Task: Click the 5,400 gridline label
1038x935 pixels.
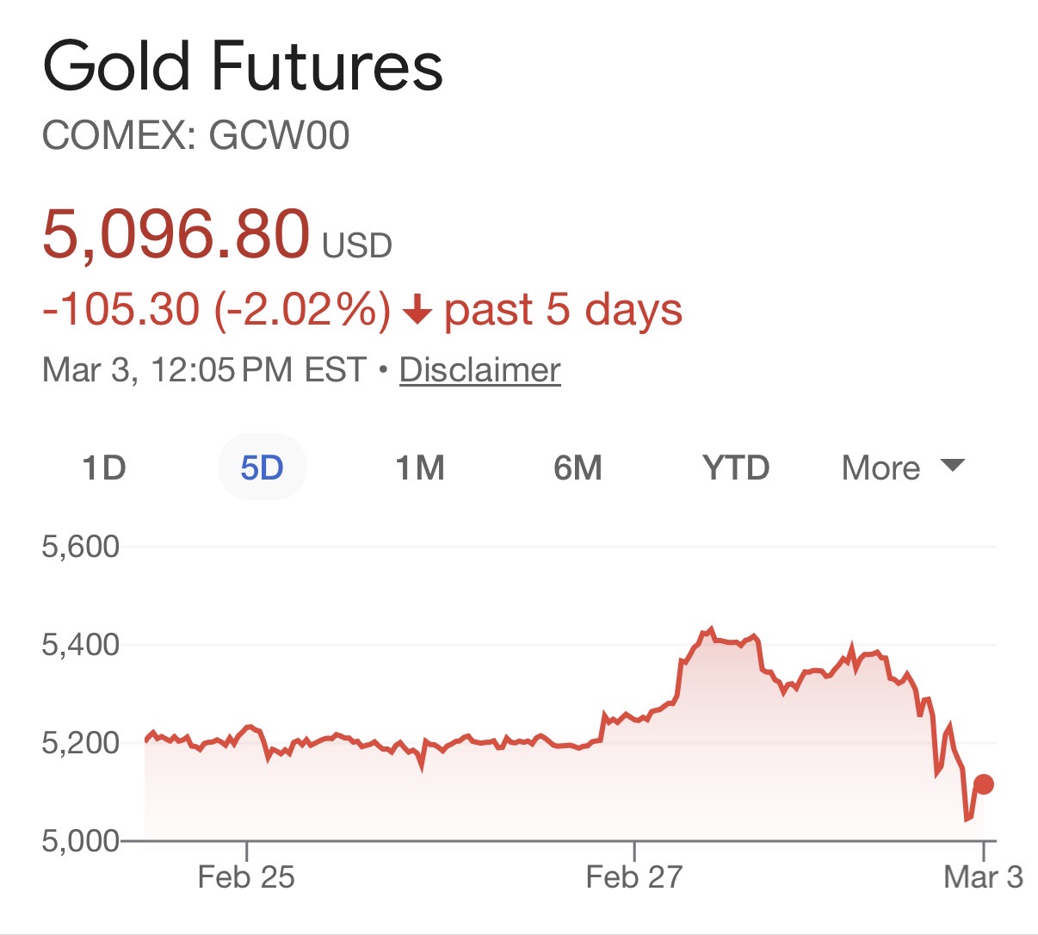Action: 81,645
